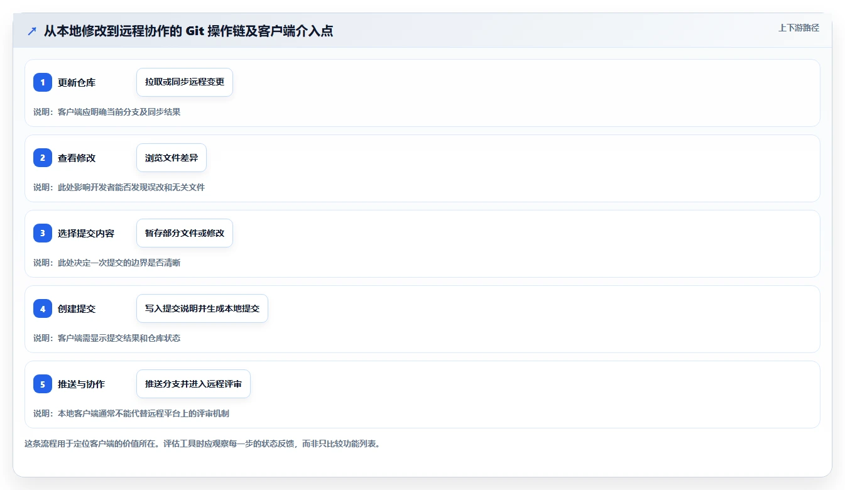Select the step 1 number badge

point(43,82)
